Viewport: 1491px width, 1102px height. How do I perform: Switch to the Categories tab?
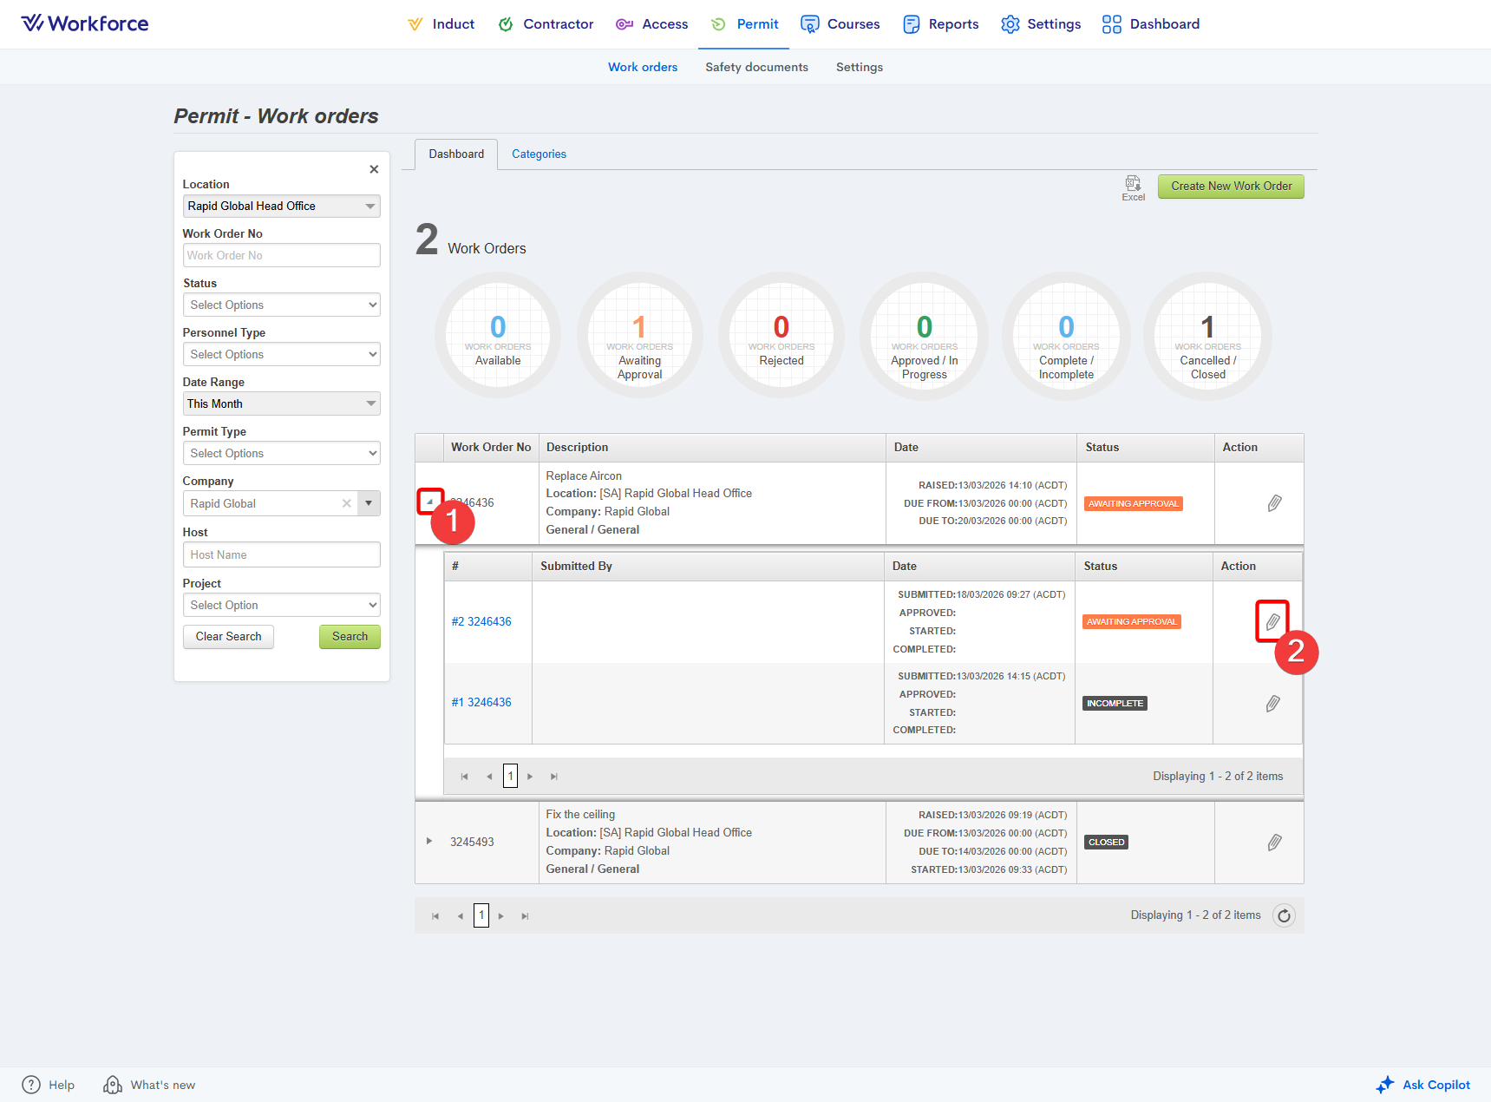point(539,154)
